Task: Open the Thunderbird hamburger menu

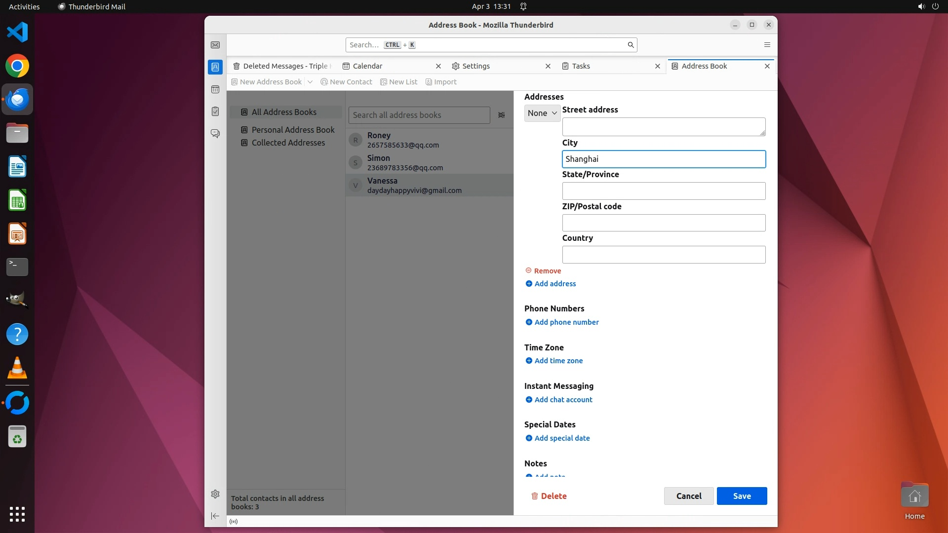Action: [x=767, y=45]
